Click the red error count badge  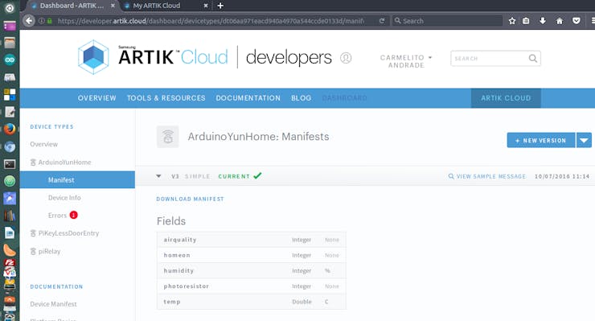pyautogui.click(x=74, y=215)
